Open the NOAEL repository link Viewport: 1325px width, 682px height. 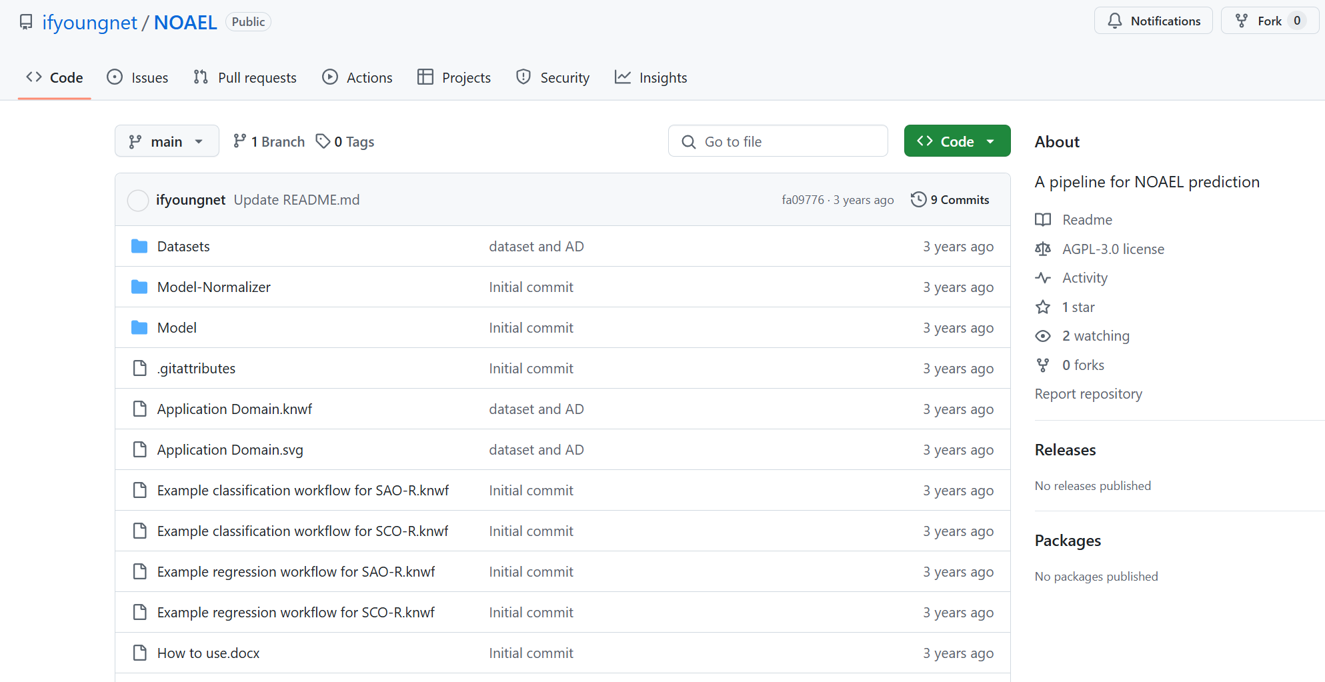pyautogui.click(x=185, y=22)
